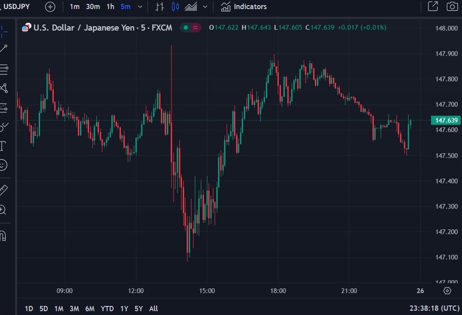This screenshot has height=315, width=462.
Task: Click the current price label 147.639
Action: point(447,120)
